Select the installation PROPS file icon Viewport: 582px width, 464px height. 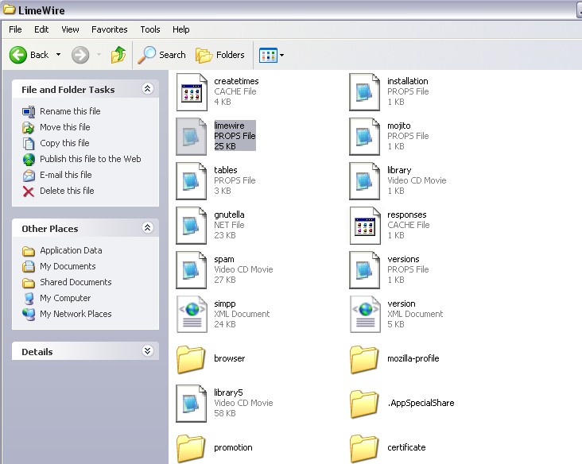coord(365,92)
